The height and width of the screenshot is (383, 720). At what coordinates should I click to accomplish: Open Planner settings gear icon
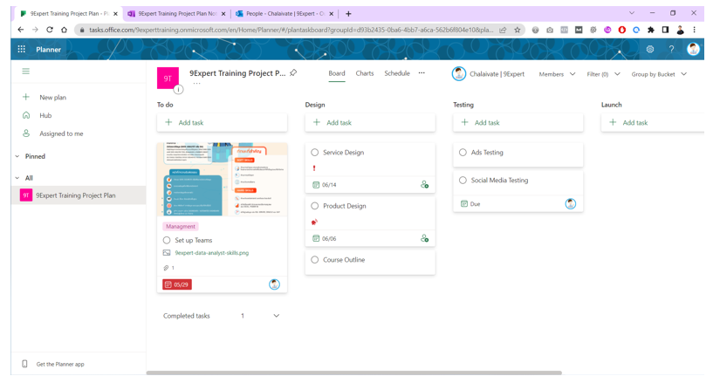coord(649,49)
